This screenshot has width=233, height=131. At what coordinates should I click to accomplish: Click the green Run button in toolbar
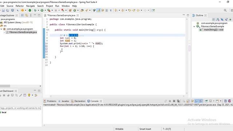point(42,11)
